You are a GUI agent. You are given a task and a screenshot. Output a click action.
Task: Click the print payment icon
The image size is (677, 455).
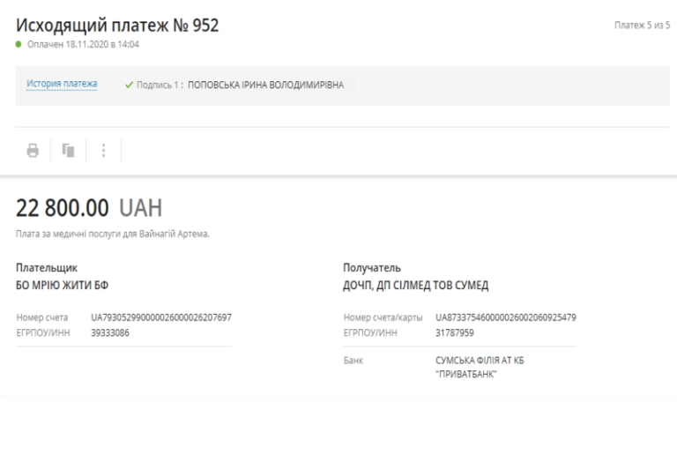point(33,151)
